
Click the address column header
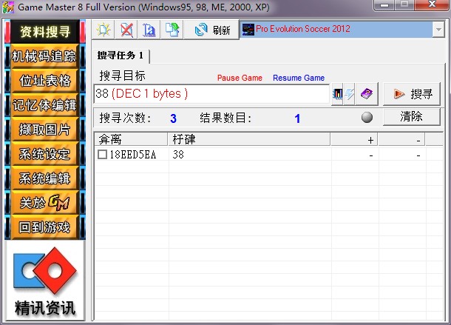(131, 139)
